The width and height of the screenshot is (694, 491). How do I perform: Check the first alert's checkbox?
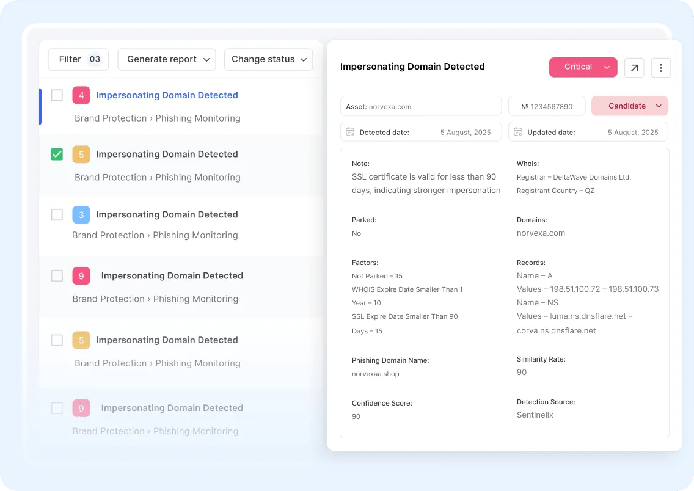tap(57, 95)
